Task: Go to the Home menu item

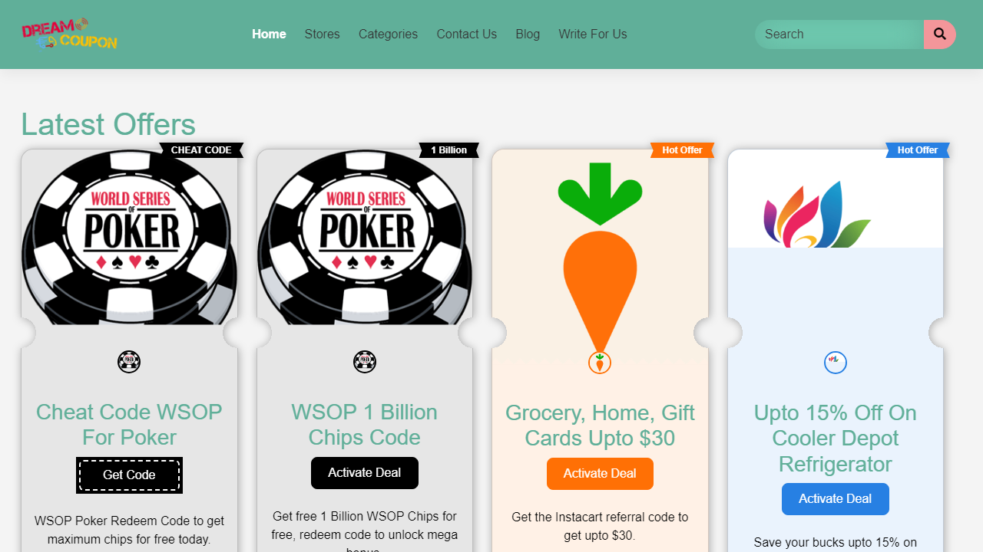Action: click(269, 34)
